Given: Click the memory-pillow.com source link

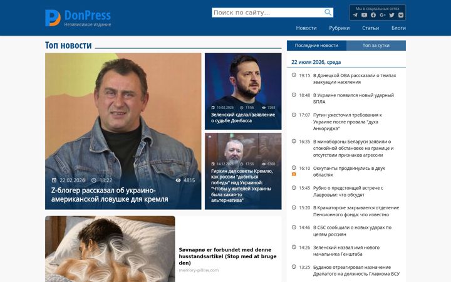Looking at the screenshot, I should click(x=199, y=271).
